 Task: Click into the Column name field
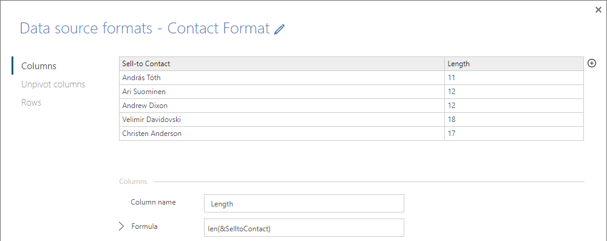pos(304,203)
